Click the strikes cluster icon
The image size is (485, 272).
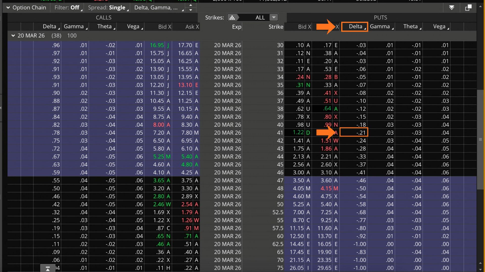pos(232,18)
